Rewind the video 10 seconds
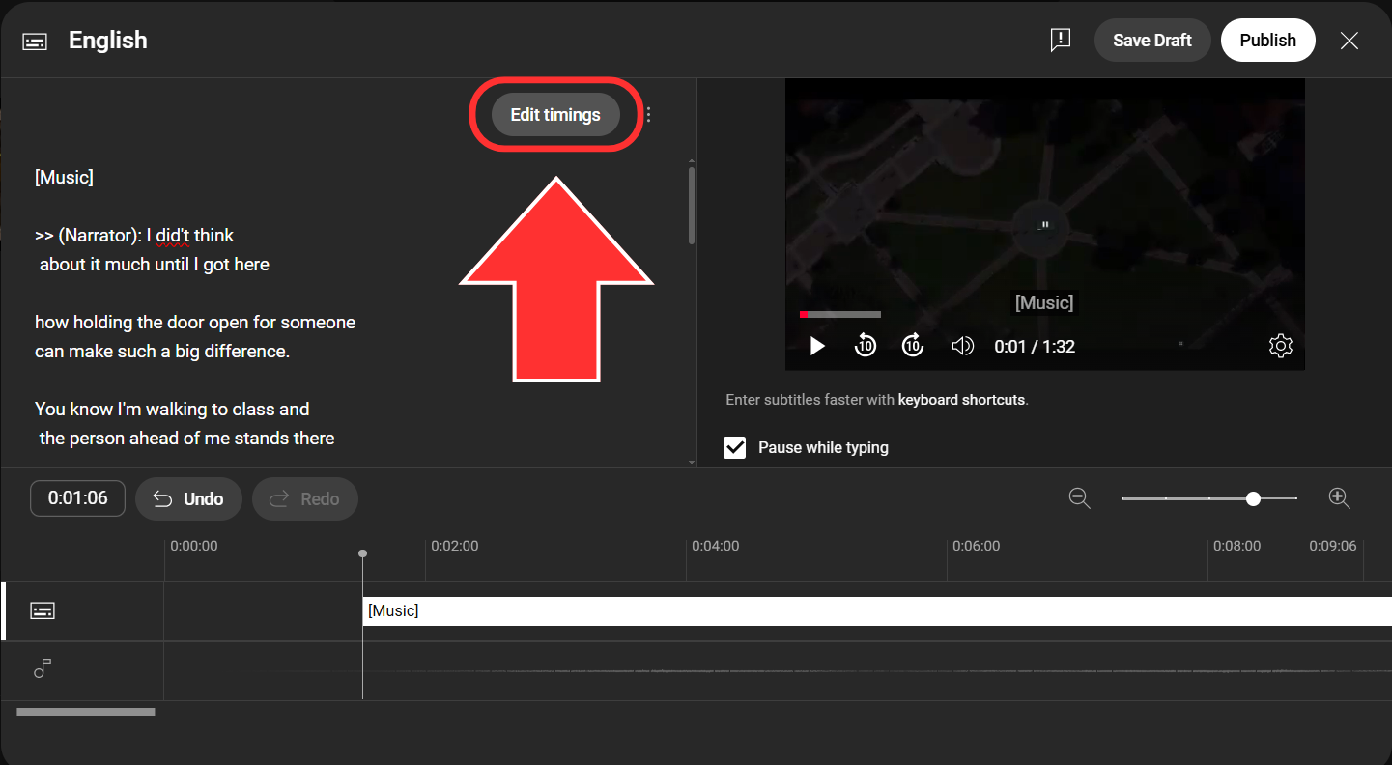The width and height of the screenshot is (1392, 765). click(866, 346)
